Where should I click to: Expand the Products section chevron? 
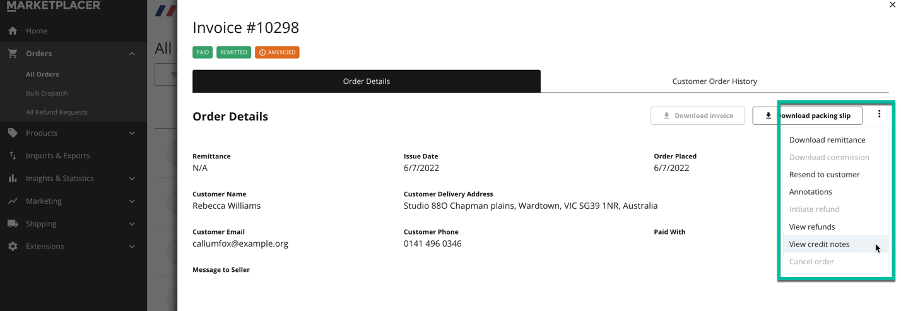(132, 133)
